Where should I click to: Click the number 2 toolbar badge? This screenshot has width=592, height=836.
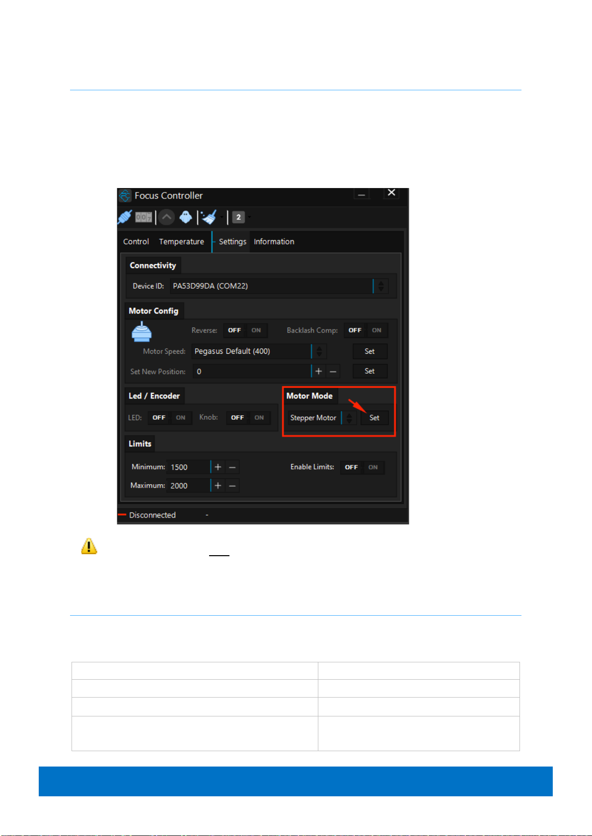238,217
